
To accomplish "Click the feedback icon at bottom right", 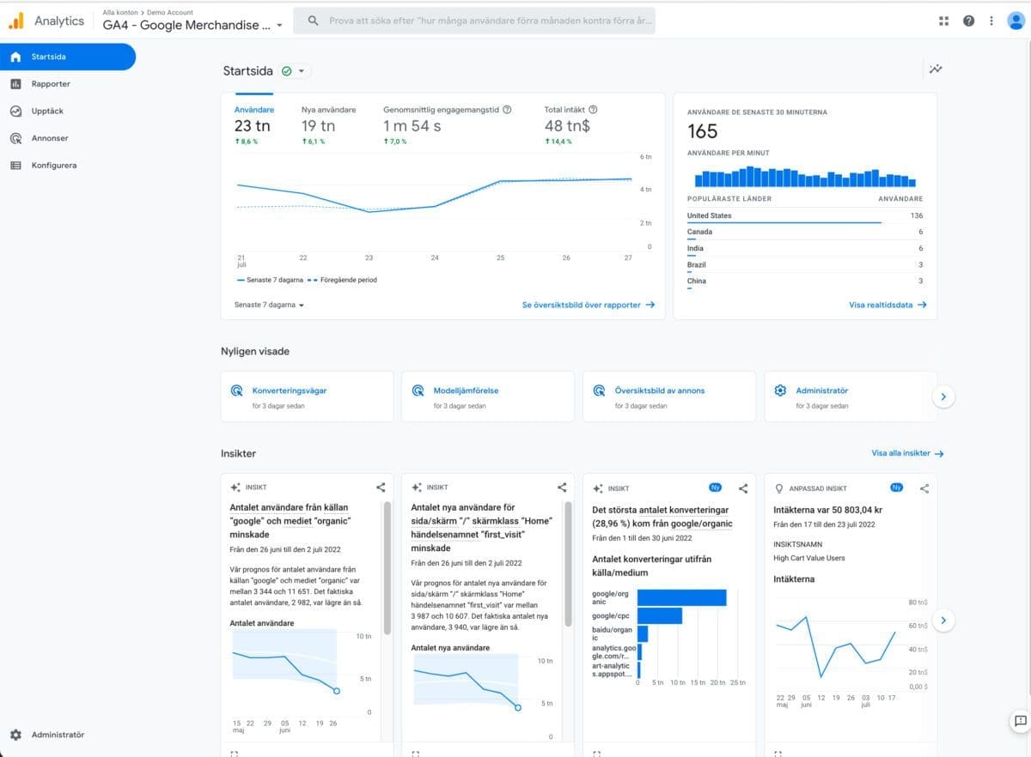I will (x=1020, y=721).
